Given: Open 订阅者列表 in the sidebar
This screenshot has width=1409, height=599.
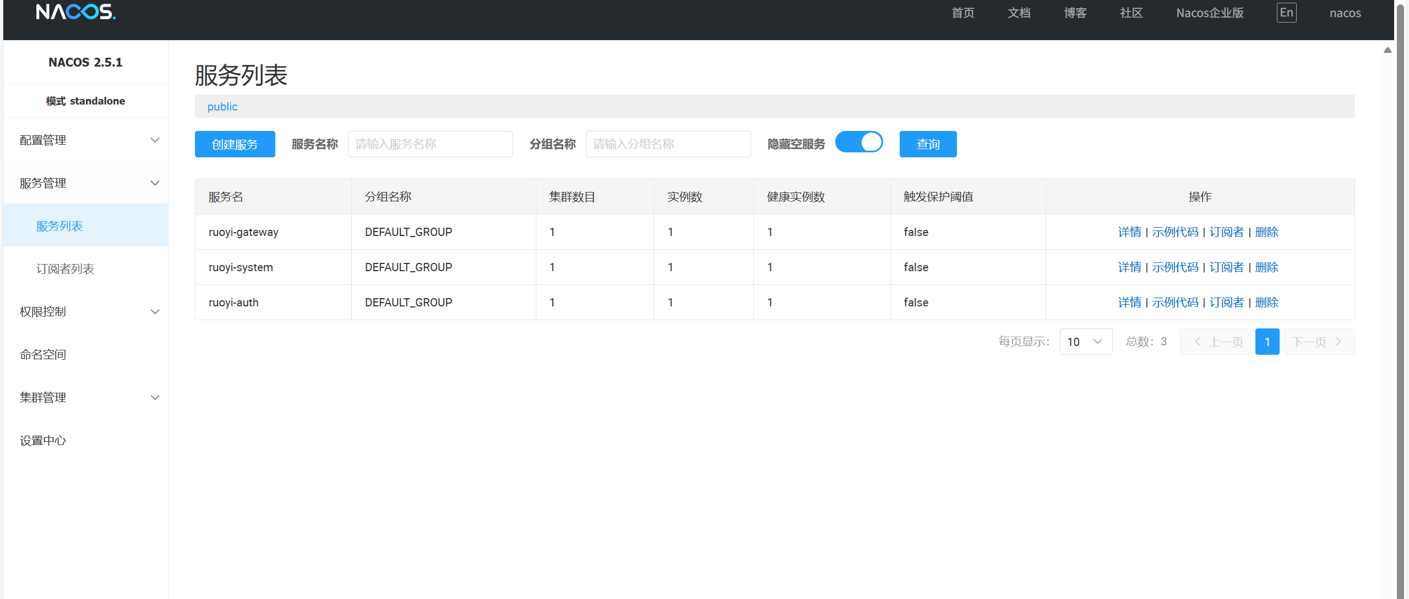Looking at the screenshot, I should [x=86, y=269].
